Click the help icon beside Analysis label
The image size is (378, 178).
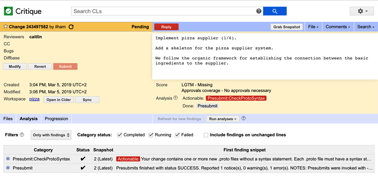(x=176, y=98)
